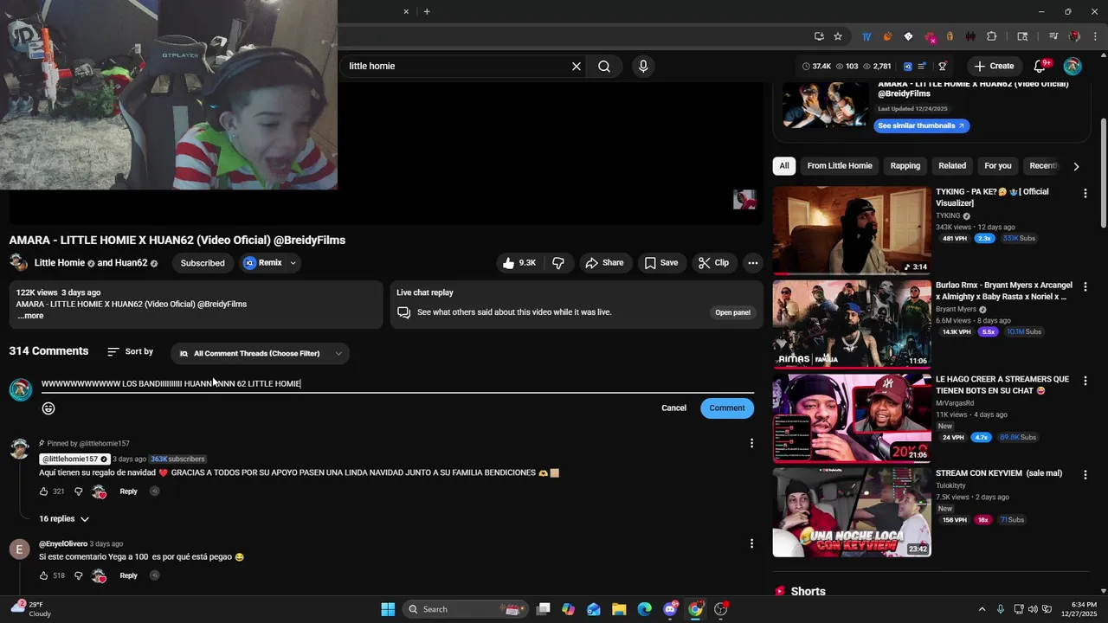The width and height of the screenshot is (1108, 623).
Task: Open more actions beside Clip
Action: point(753,263)
